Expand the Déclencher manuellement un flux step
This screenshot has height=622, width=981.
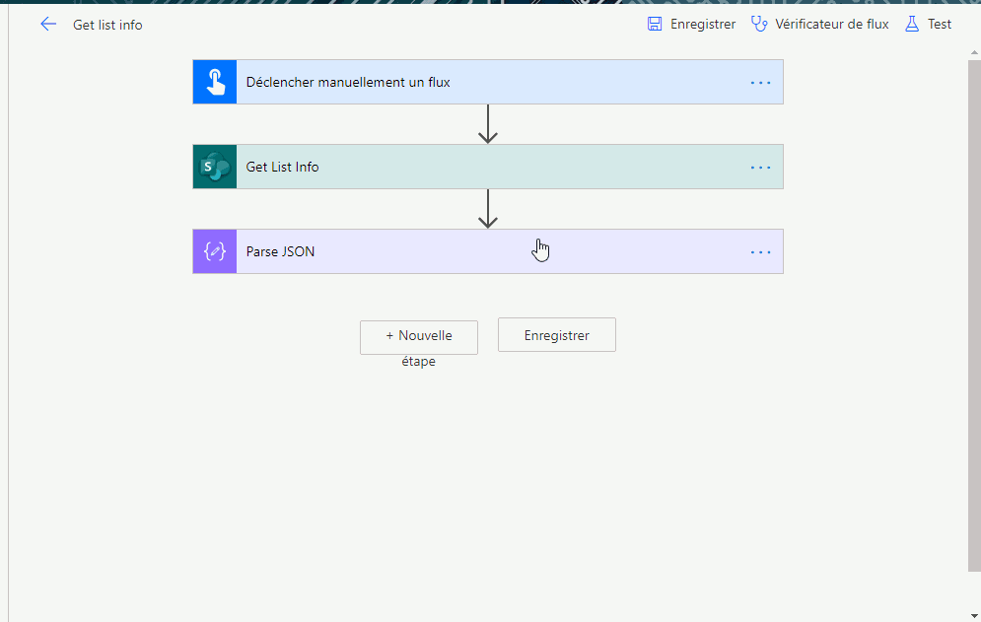click(488, 82)
